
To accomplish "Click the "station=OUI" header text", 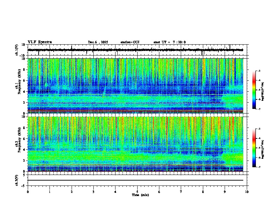I will click(x=130, y=42).
